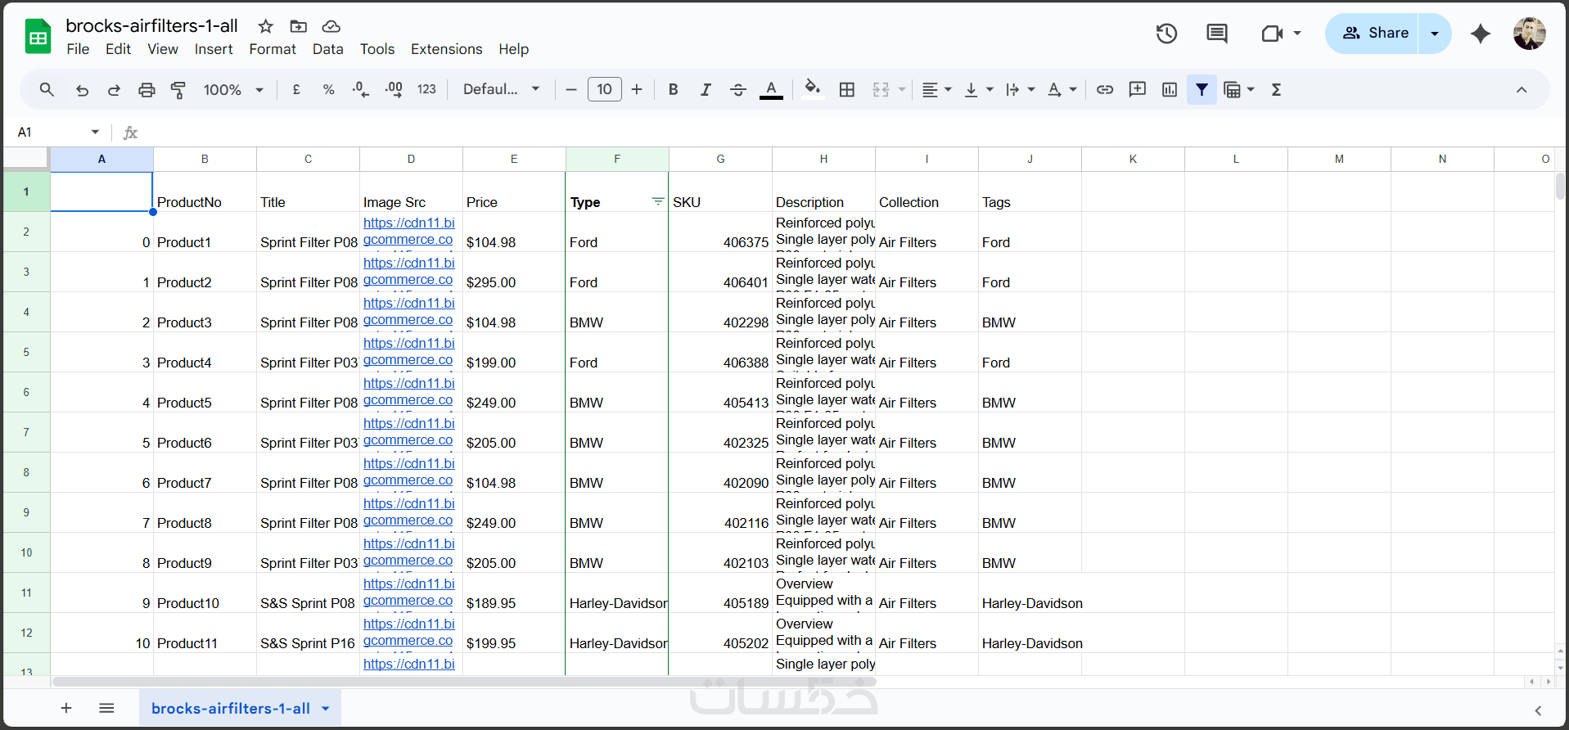1569x730 pixels.
Task: Decrease font size minus button
Action: click(571, 89)
